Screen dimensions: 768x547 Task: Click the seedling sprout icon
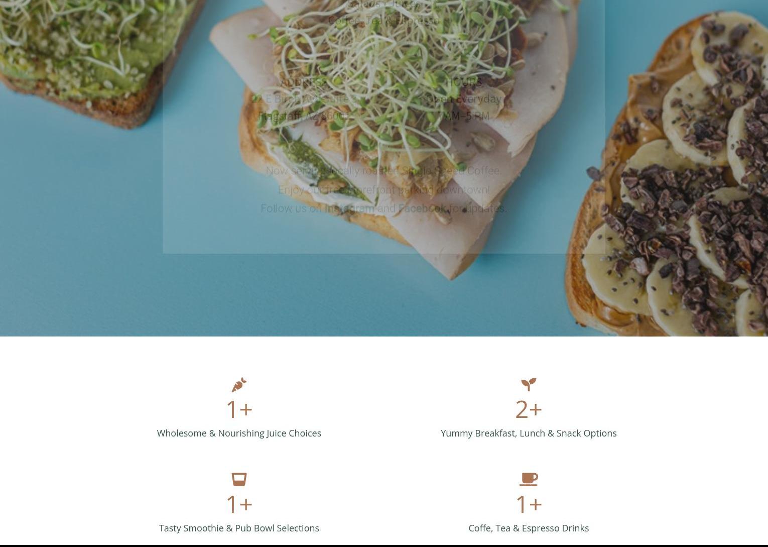pyautogui.click(x=529, y=384)
